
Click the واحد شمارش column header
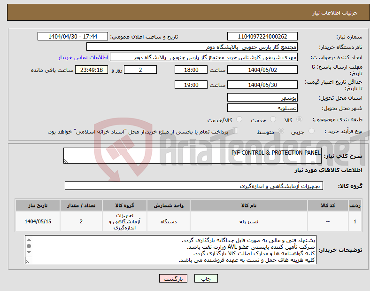coord(169,205)
